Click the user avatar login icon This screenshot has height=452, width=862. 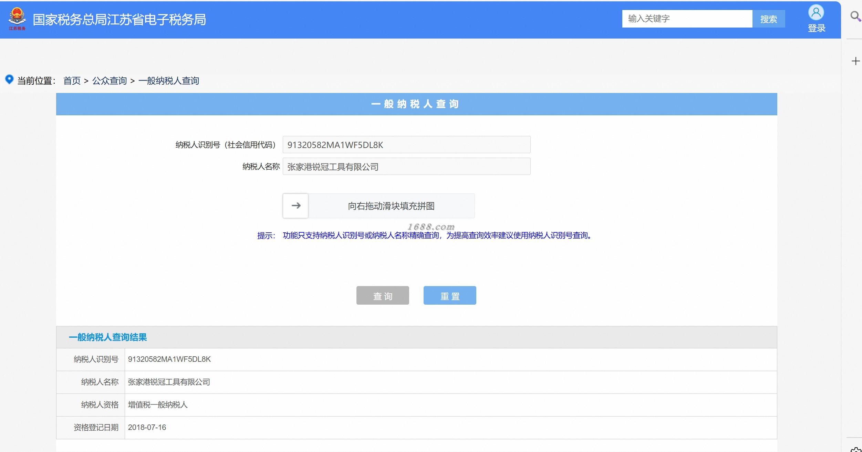[x=816, y=13]
